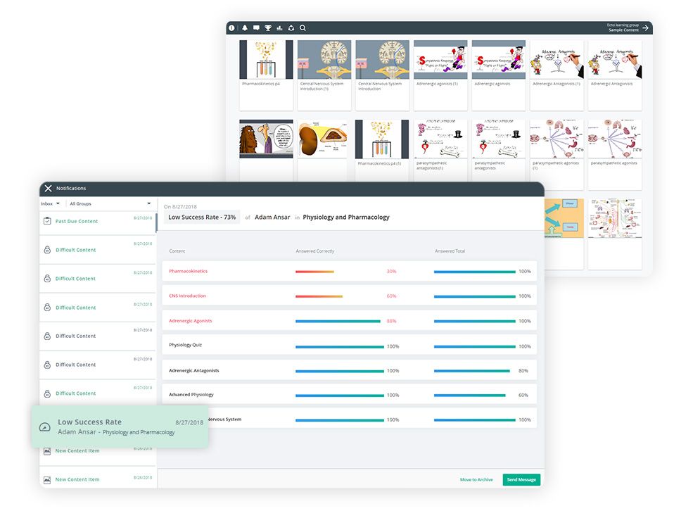
Task: Click the Low Success Rate - 73% label
Action: pyautogui.click(x=202, y=217)
